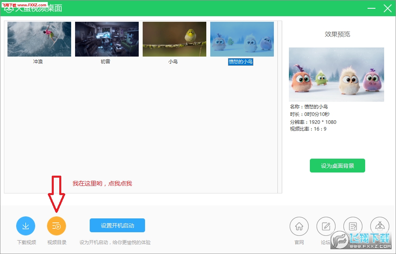Select the 冲浪 surfing video thumbnail
Viewport: 396px width, 254px height.
tap(40, 39)
